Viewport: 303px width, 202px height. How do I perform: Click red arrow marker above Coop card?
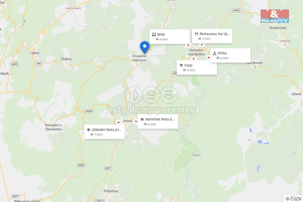tap(194, 59)
